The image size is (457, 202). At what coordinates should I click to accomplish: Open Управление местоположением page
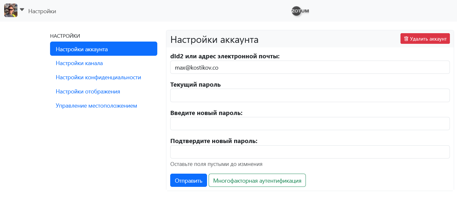(x=96, y=106)
